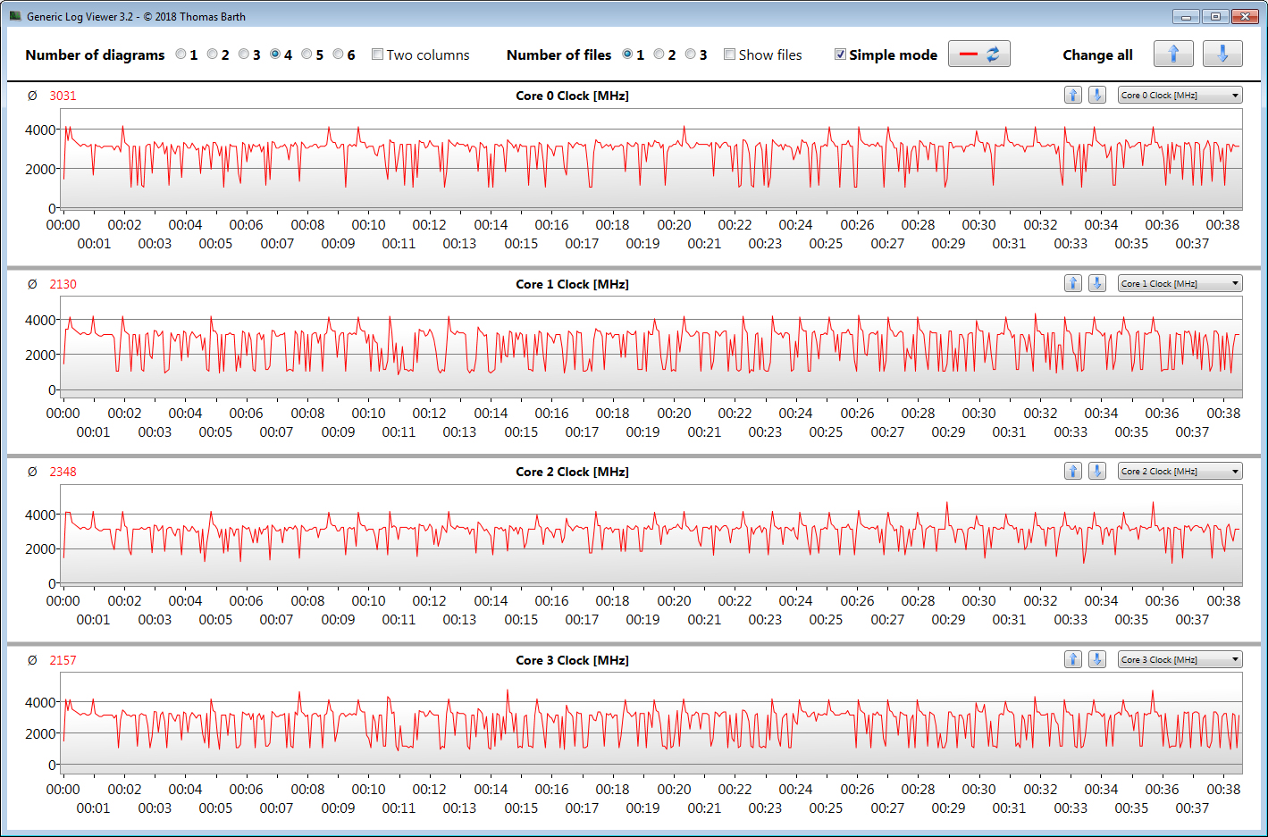Click the red line refresh button
The image size is (1268, 837).
click(x=978, y=54)
